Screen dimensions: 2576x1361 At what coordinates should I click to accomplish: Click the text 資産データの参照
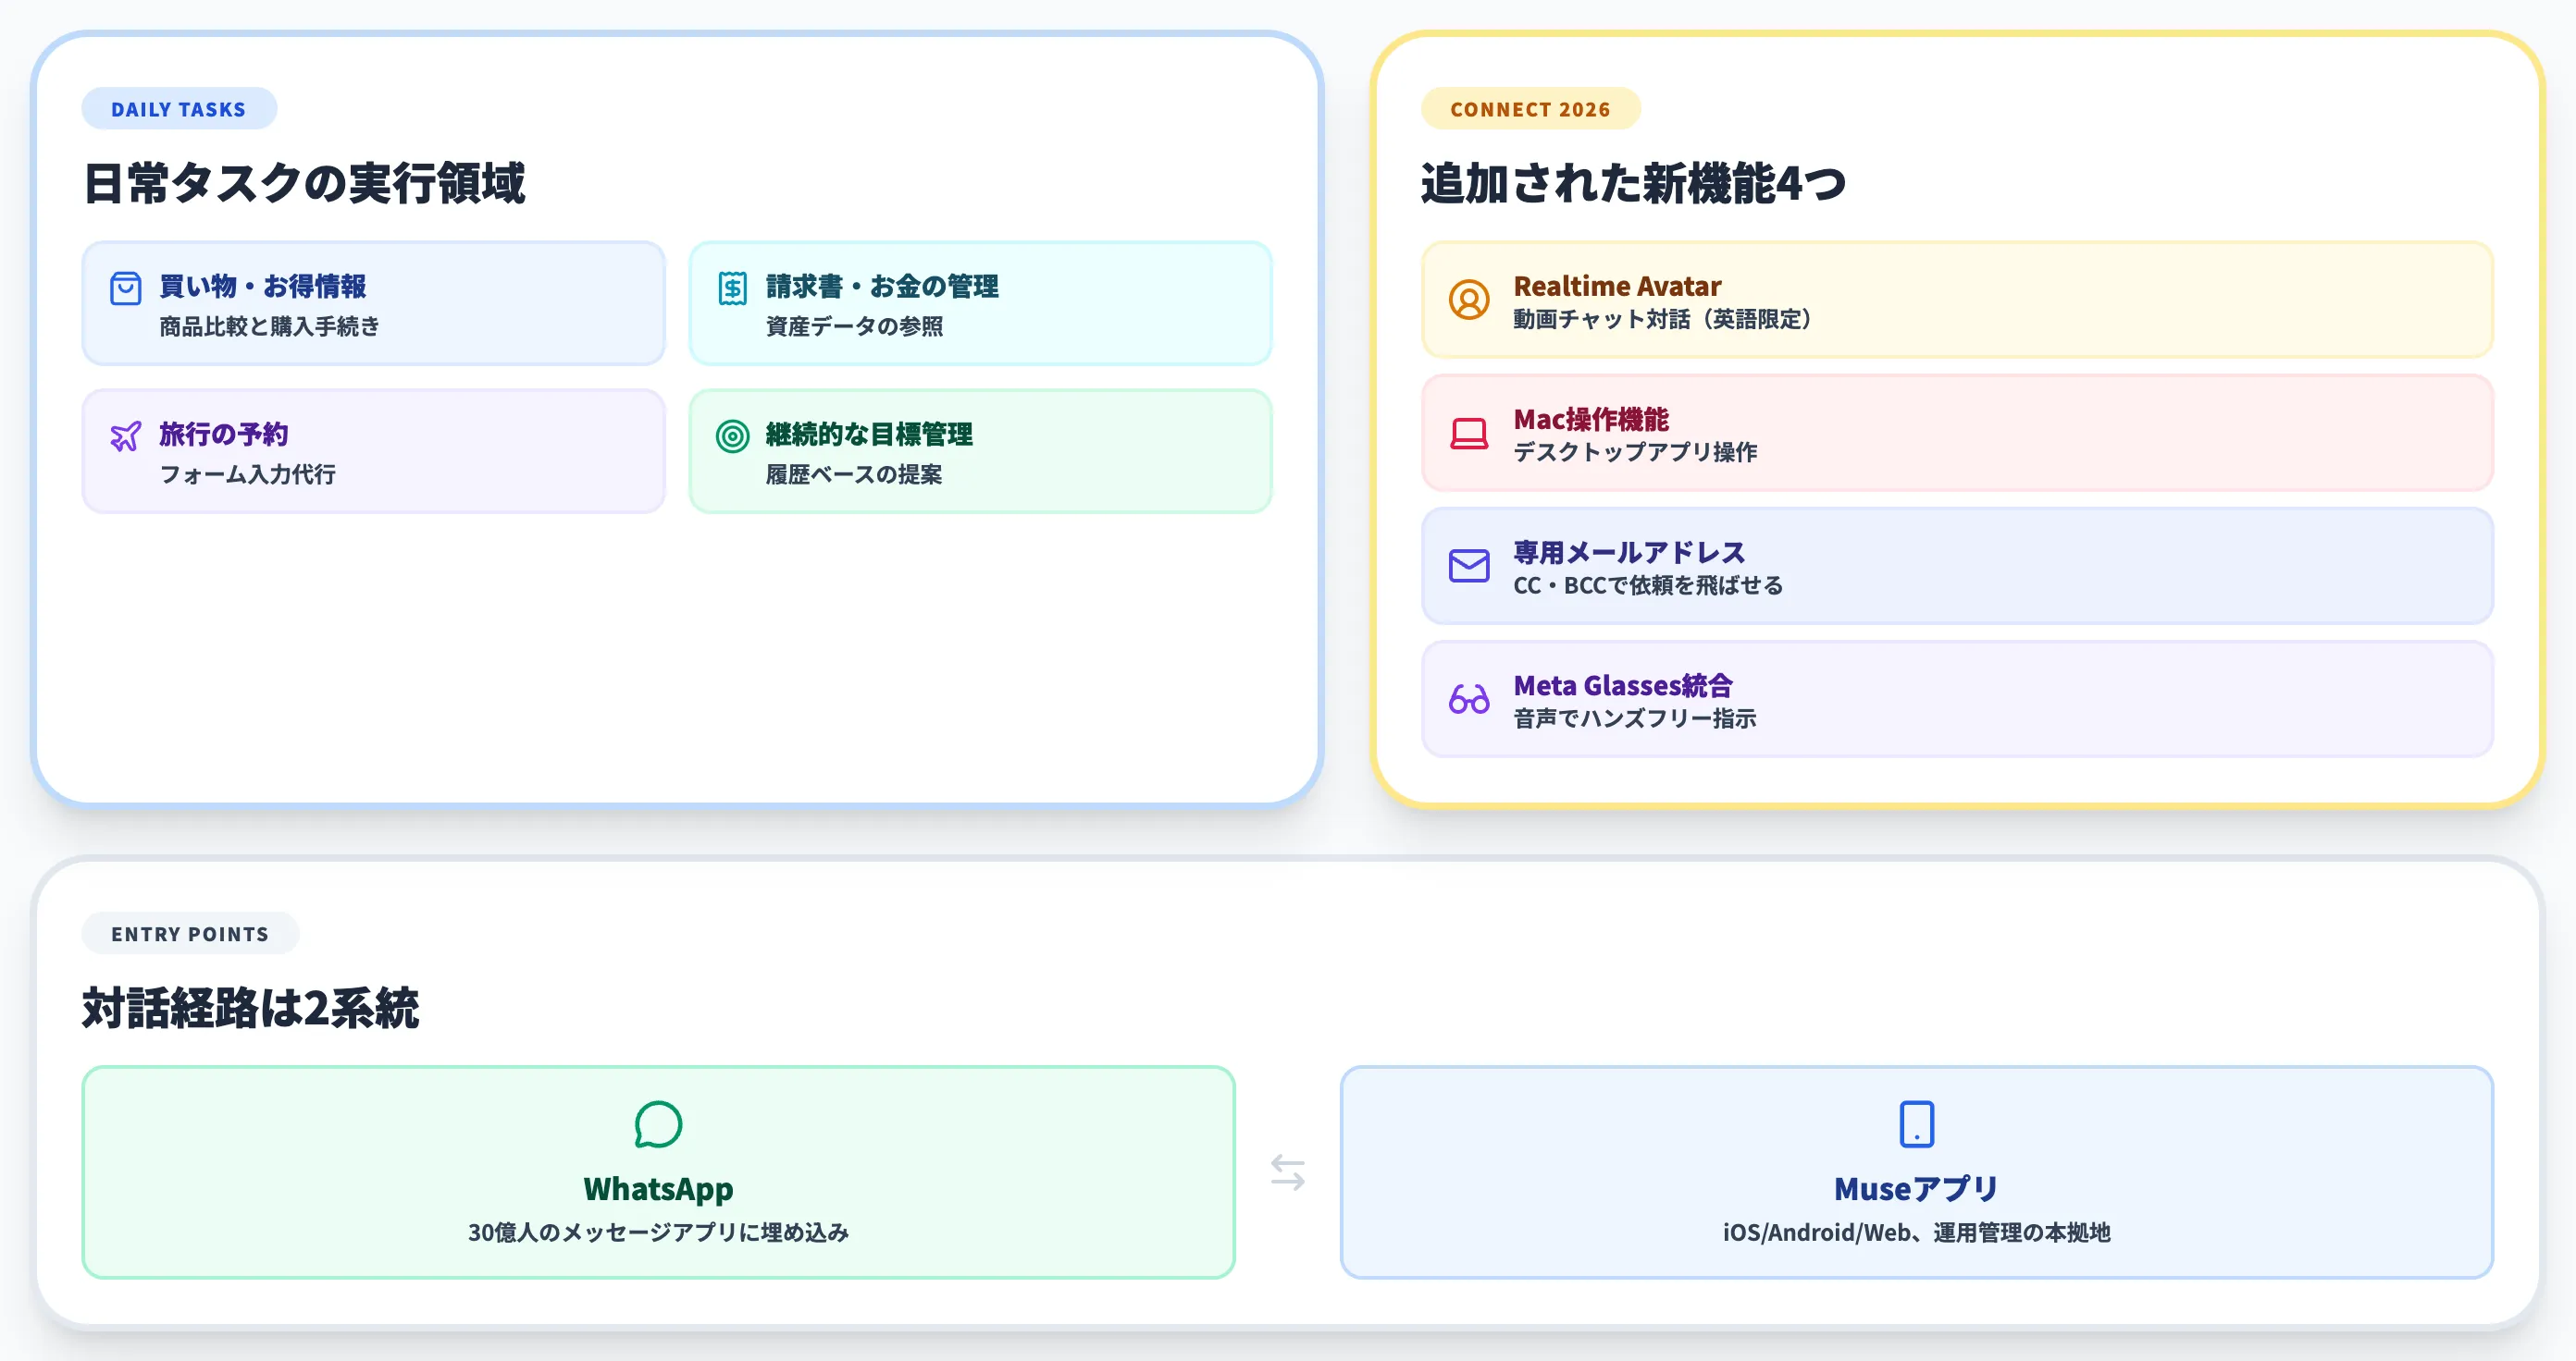[x=854, y=326]
